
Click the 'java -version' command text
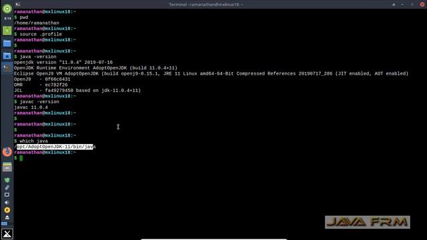(x=38, y=57)
